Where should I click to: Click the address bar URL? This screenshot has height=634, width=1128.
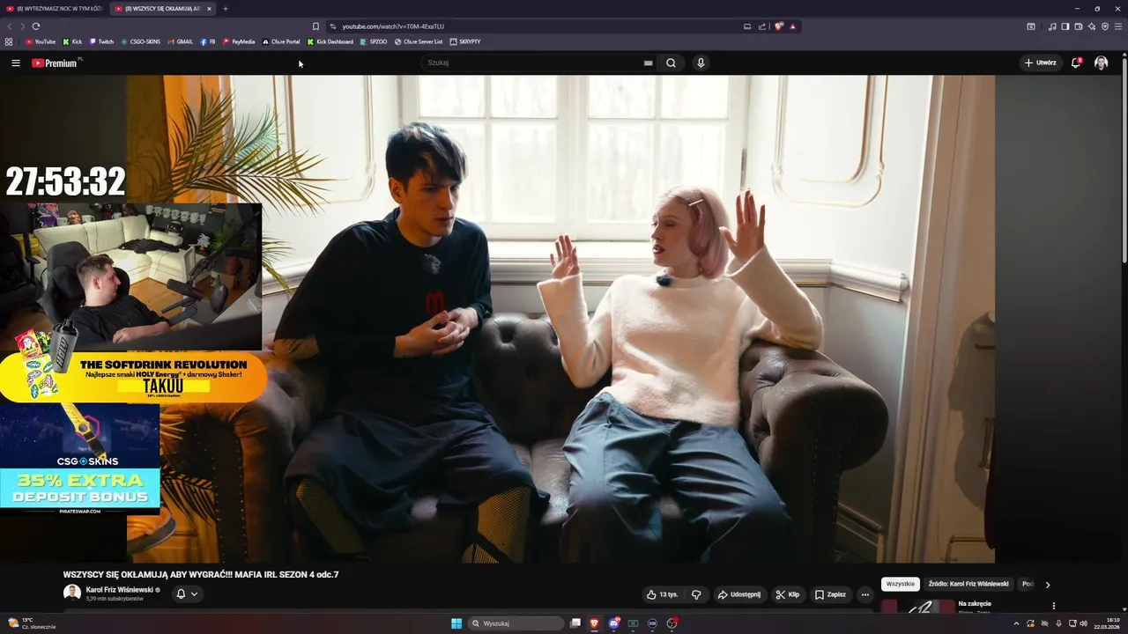[x=393, y=26]
